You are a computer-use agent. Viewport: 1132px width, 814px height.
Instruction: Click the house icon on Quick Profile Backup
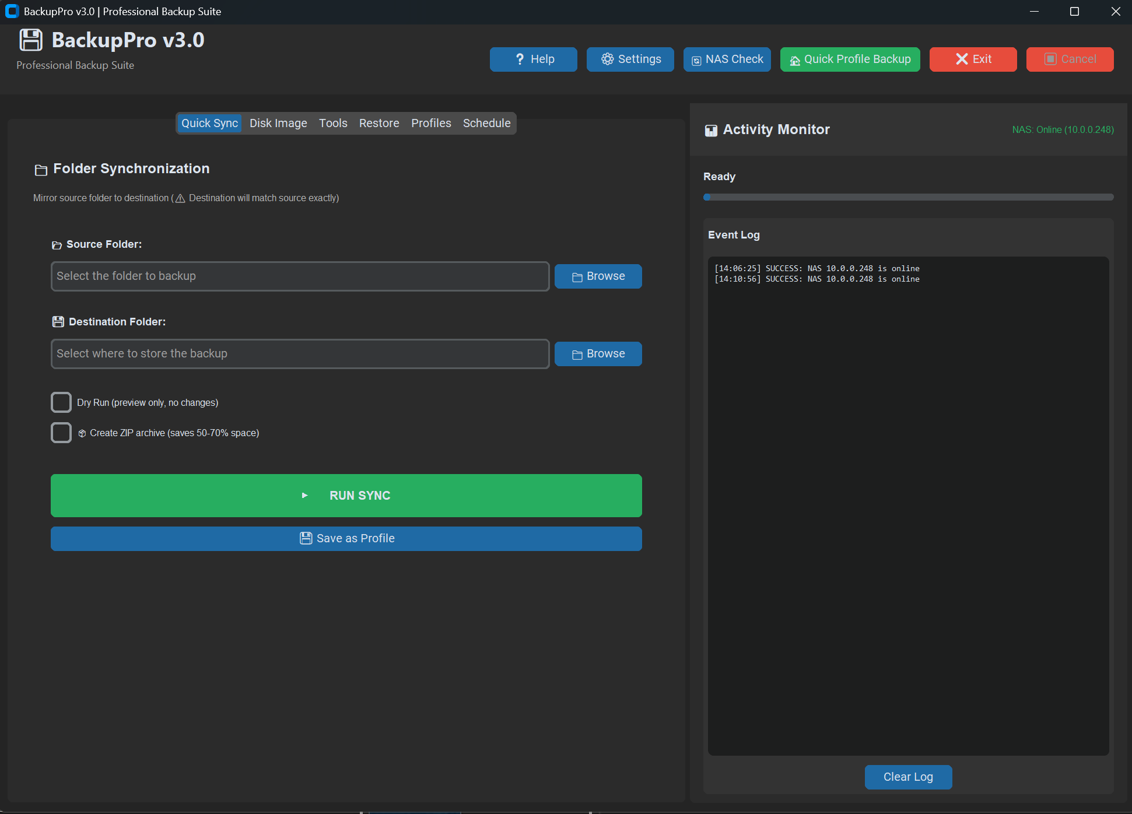794,60
